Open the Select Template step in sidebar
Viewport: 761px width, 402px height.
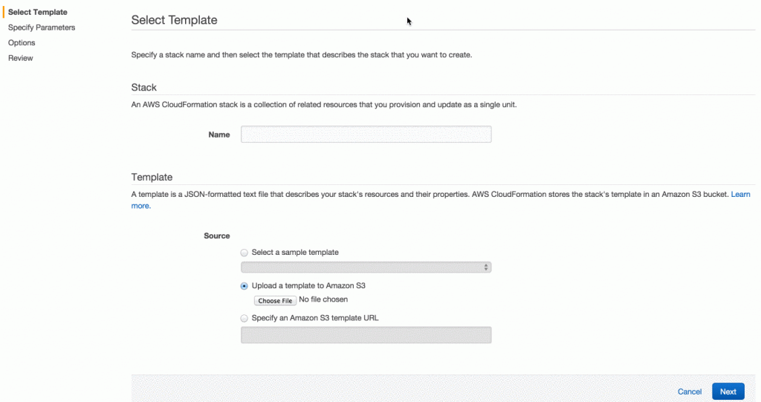[x=37, y=12]
